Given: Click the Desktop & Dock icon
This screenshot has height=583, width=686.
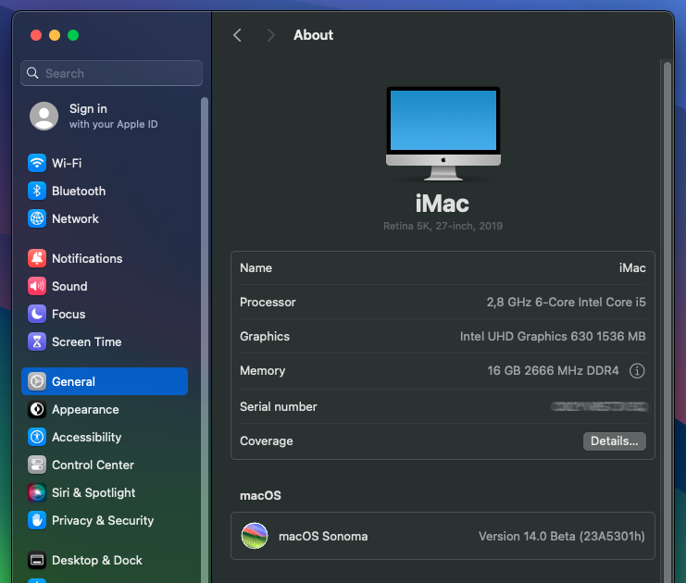Looking at the screenshot, I should (37, 560).
